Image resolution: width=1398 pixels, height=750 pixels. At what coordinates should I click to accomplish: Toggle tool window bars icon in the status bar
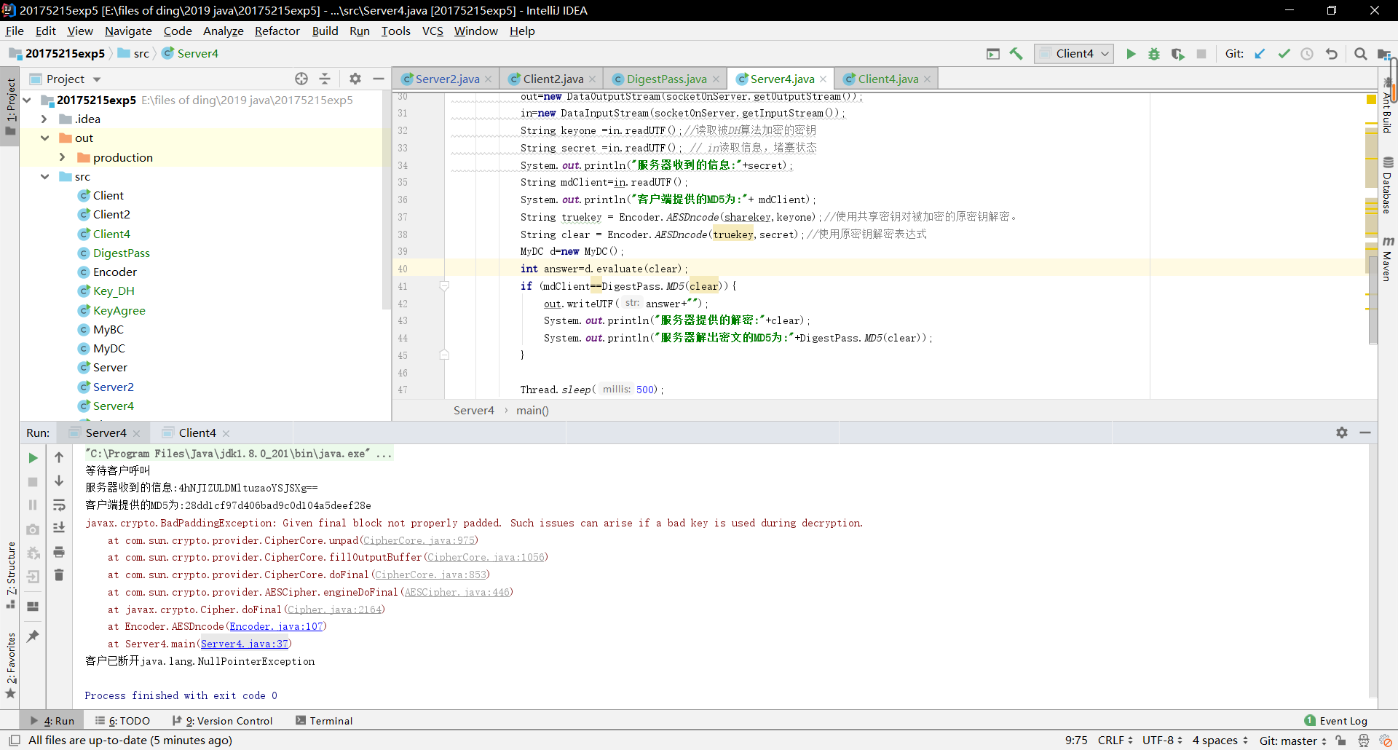pos(14,741)
